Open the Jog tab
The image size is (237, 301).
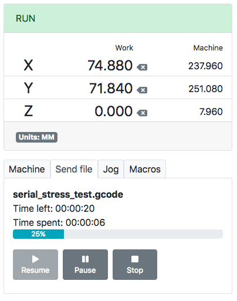(x=111, y=169)
